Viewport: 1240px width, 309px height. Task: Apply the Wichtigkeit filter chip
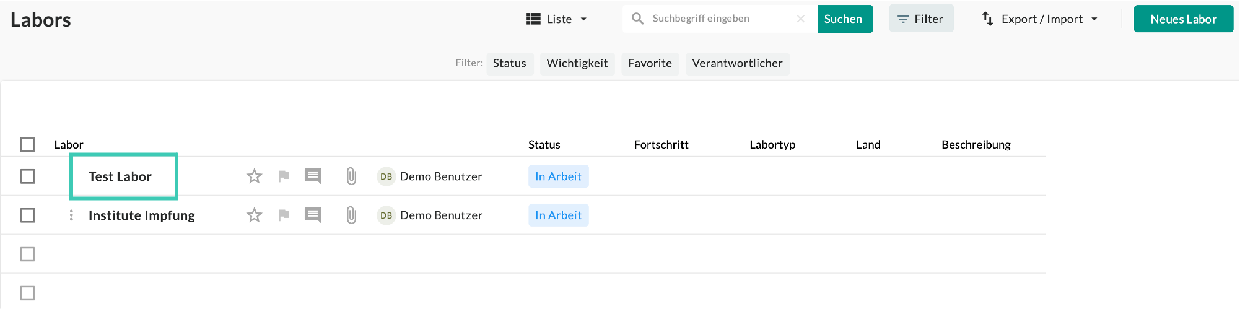pos(577,63)
